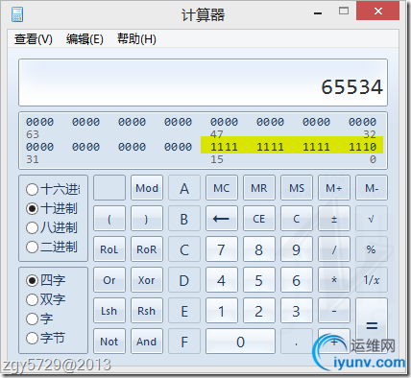Viewport: 411px width, 378px height.
Task: Click the number 2 key
Action: click(x=259, y=311)
